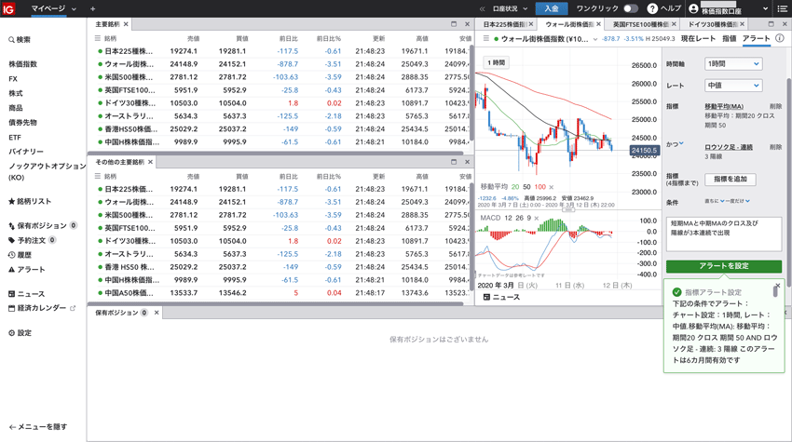Click the 指標を追加 button
Screen dimensions: 792x442
pos(731,179)
